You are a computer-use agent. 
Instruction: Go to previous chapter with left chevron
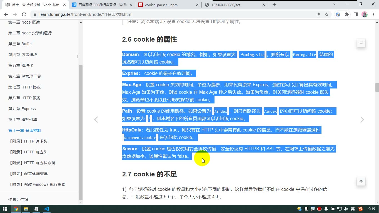click(x=96, y=120)
